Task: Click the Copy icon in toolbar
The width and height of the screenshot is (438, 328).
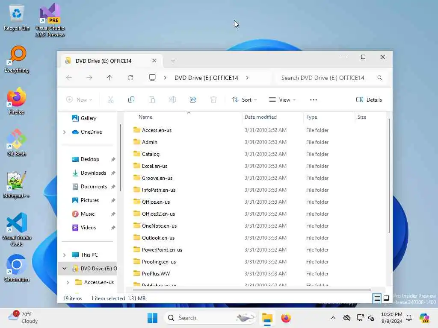Action: pos(131,100)
